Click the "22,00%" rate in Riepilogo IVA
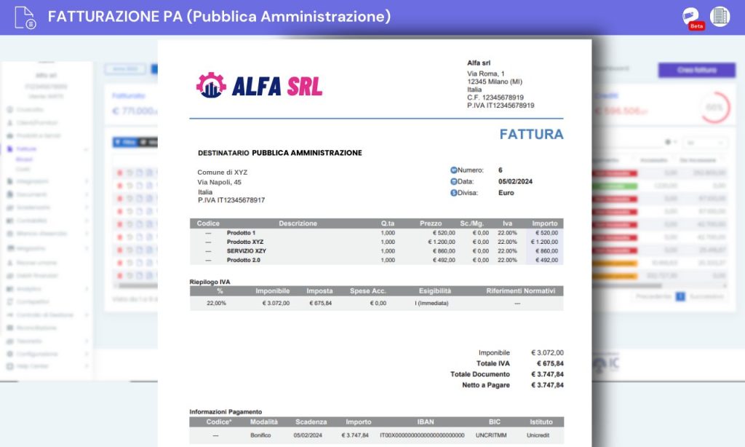The image size is (745, 447). coord(216,303)
